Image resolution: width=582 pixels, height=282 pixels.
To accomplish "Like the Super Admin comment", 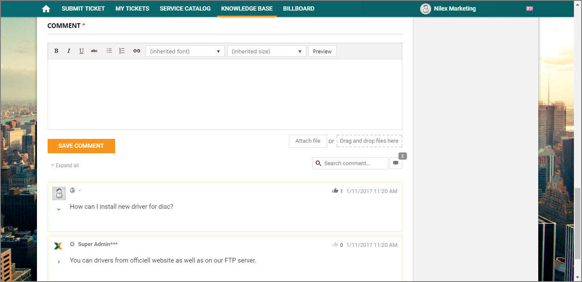I will [335, 245].
